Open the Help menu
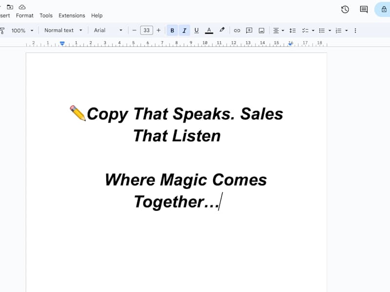The width and height of the screenshot is (390, 292). pyautogui.click(x=97, y=16)
